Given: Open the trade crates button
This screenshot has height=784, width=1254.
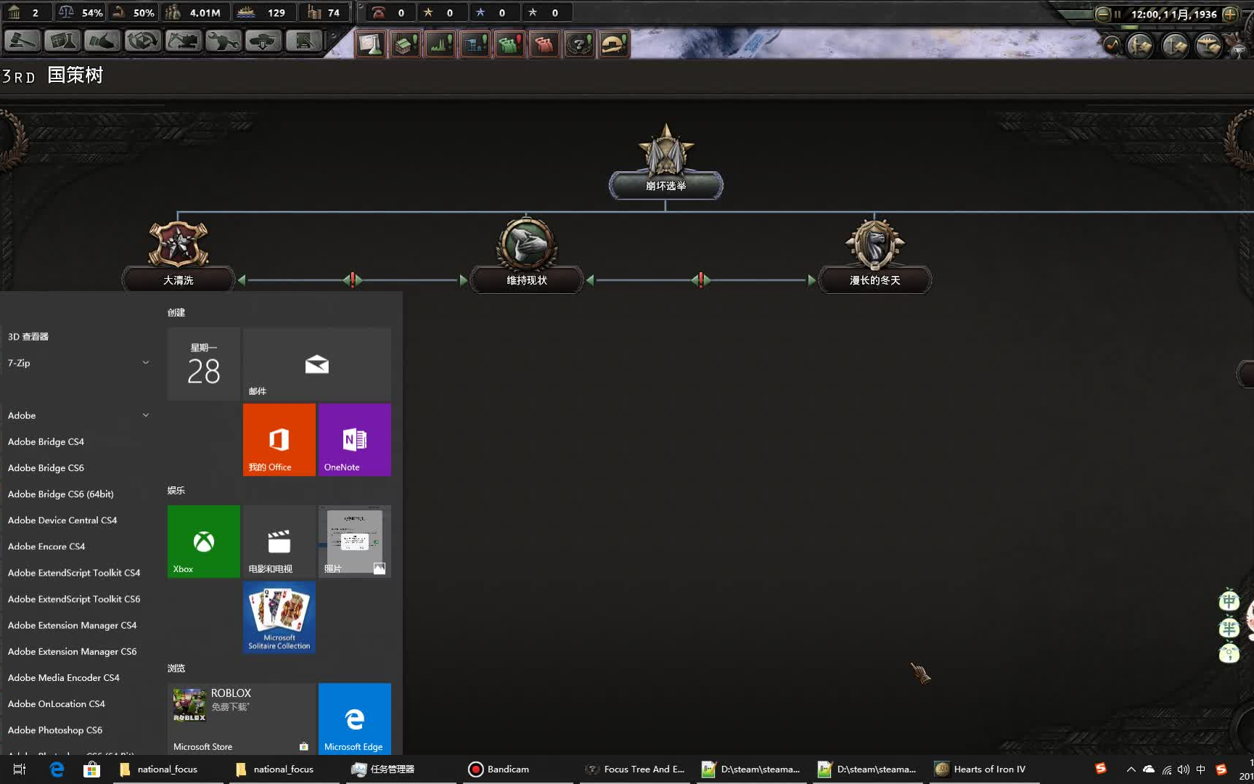Looking at the screenshot, I should [x=143, y=41].
